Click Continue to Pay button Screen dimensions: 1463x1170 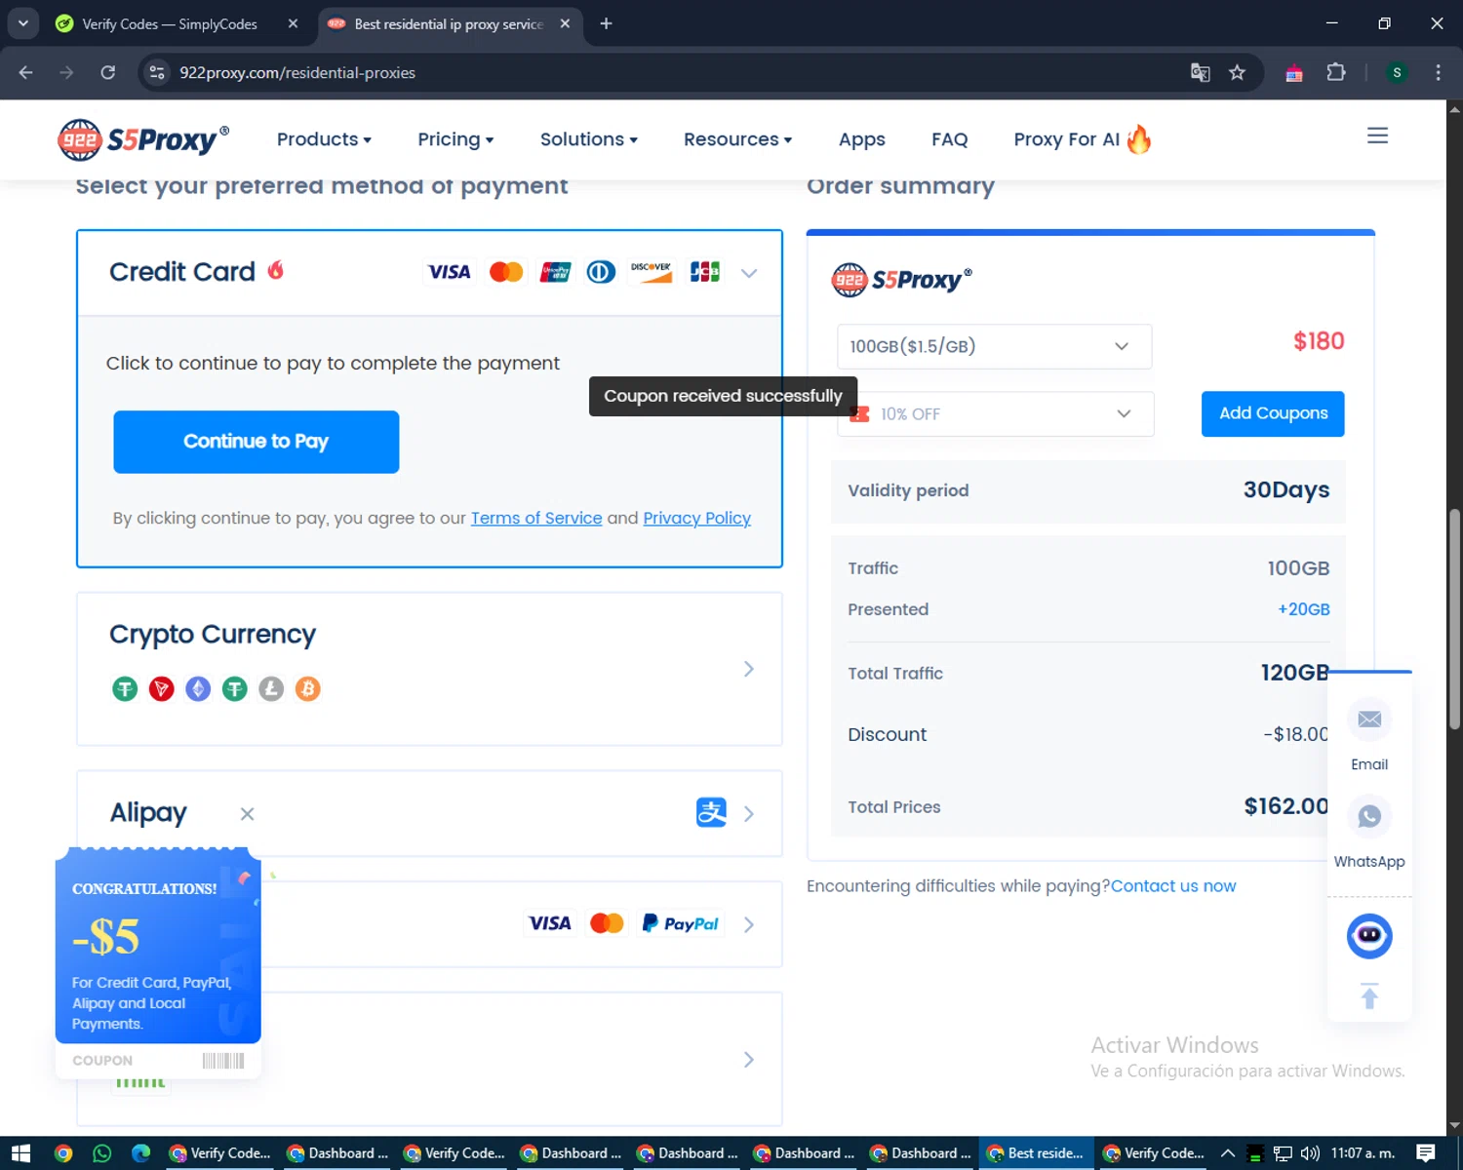tap(257, 442)
